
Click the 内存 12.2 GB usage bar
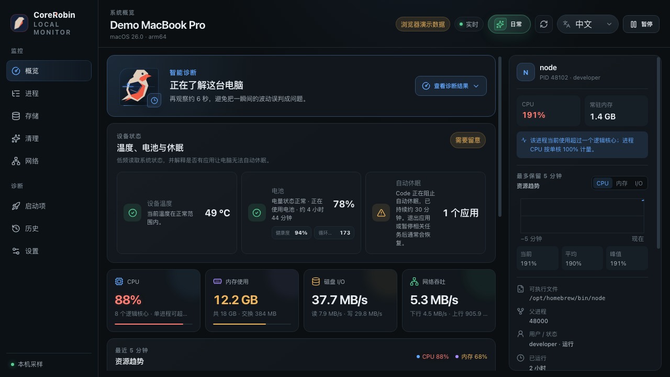tap(252, 324)
